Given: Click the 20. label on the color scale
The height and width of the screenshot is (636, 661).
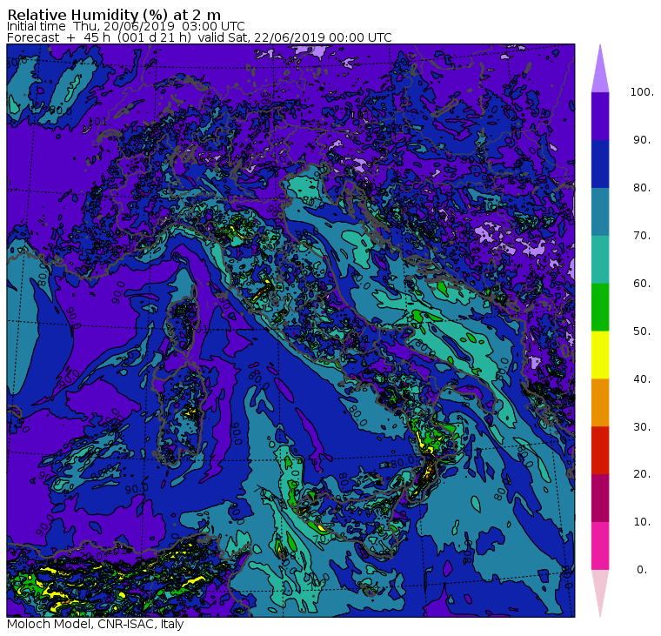Looking at the screenshot, I should (642, 474).
